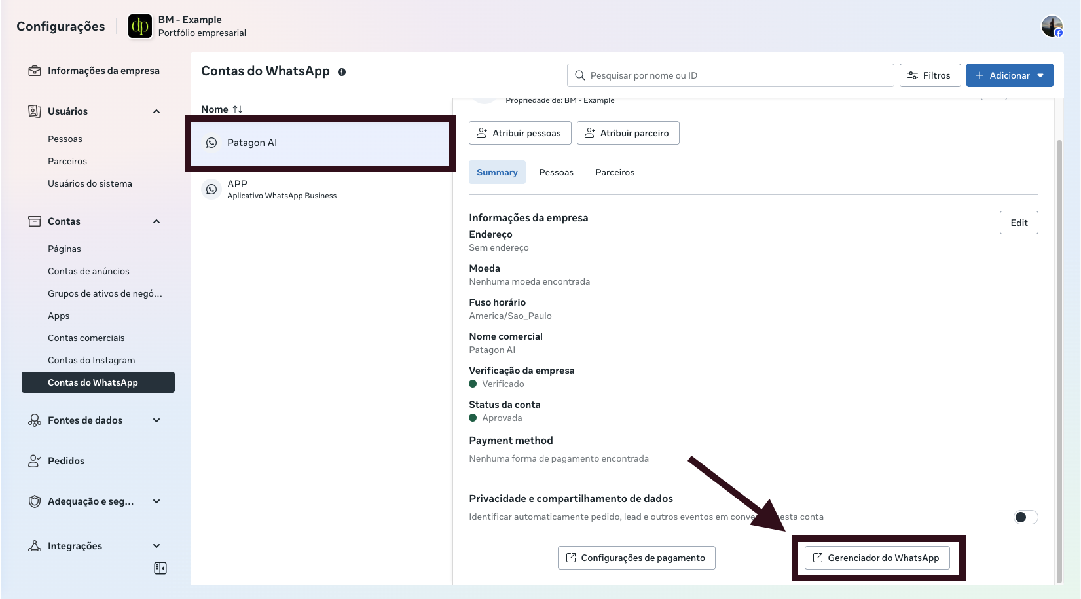Expand the Fontes de dados section

[x=156, y=420]
